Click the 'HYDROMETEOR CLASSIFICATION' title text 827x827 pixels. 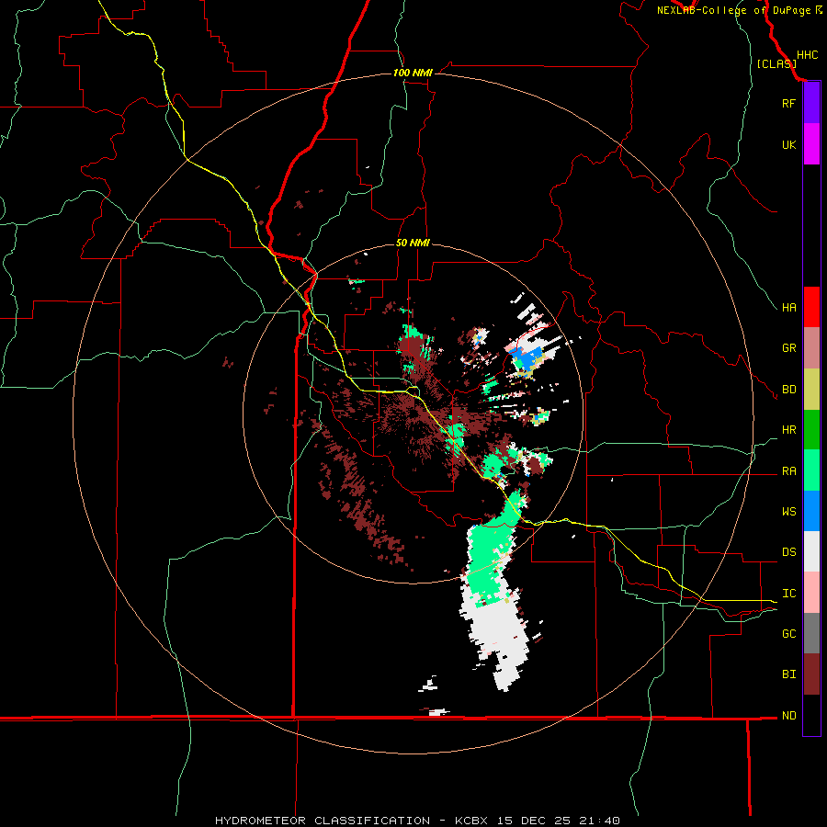tap(323, 821)
